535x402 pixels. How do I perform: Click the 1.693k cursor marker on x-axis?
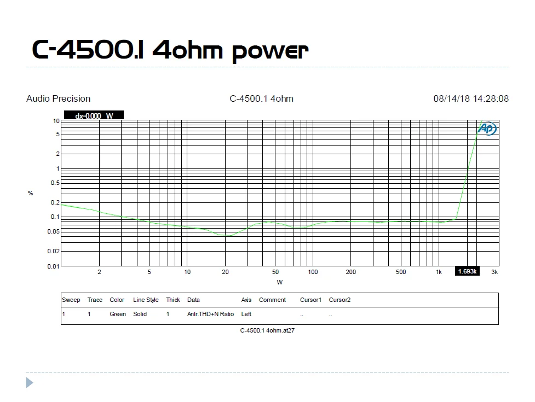tap(467, 272)
